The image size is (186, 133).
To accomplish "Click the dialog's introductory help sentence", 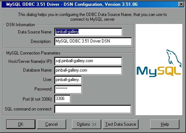I will tap(92, 17).
